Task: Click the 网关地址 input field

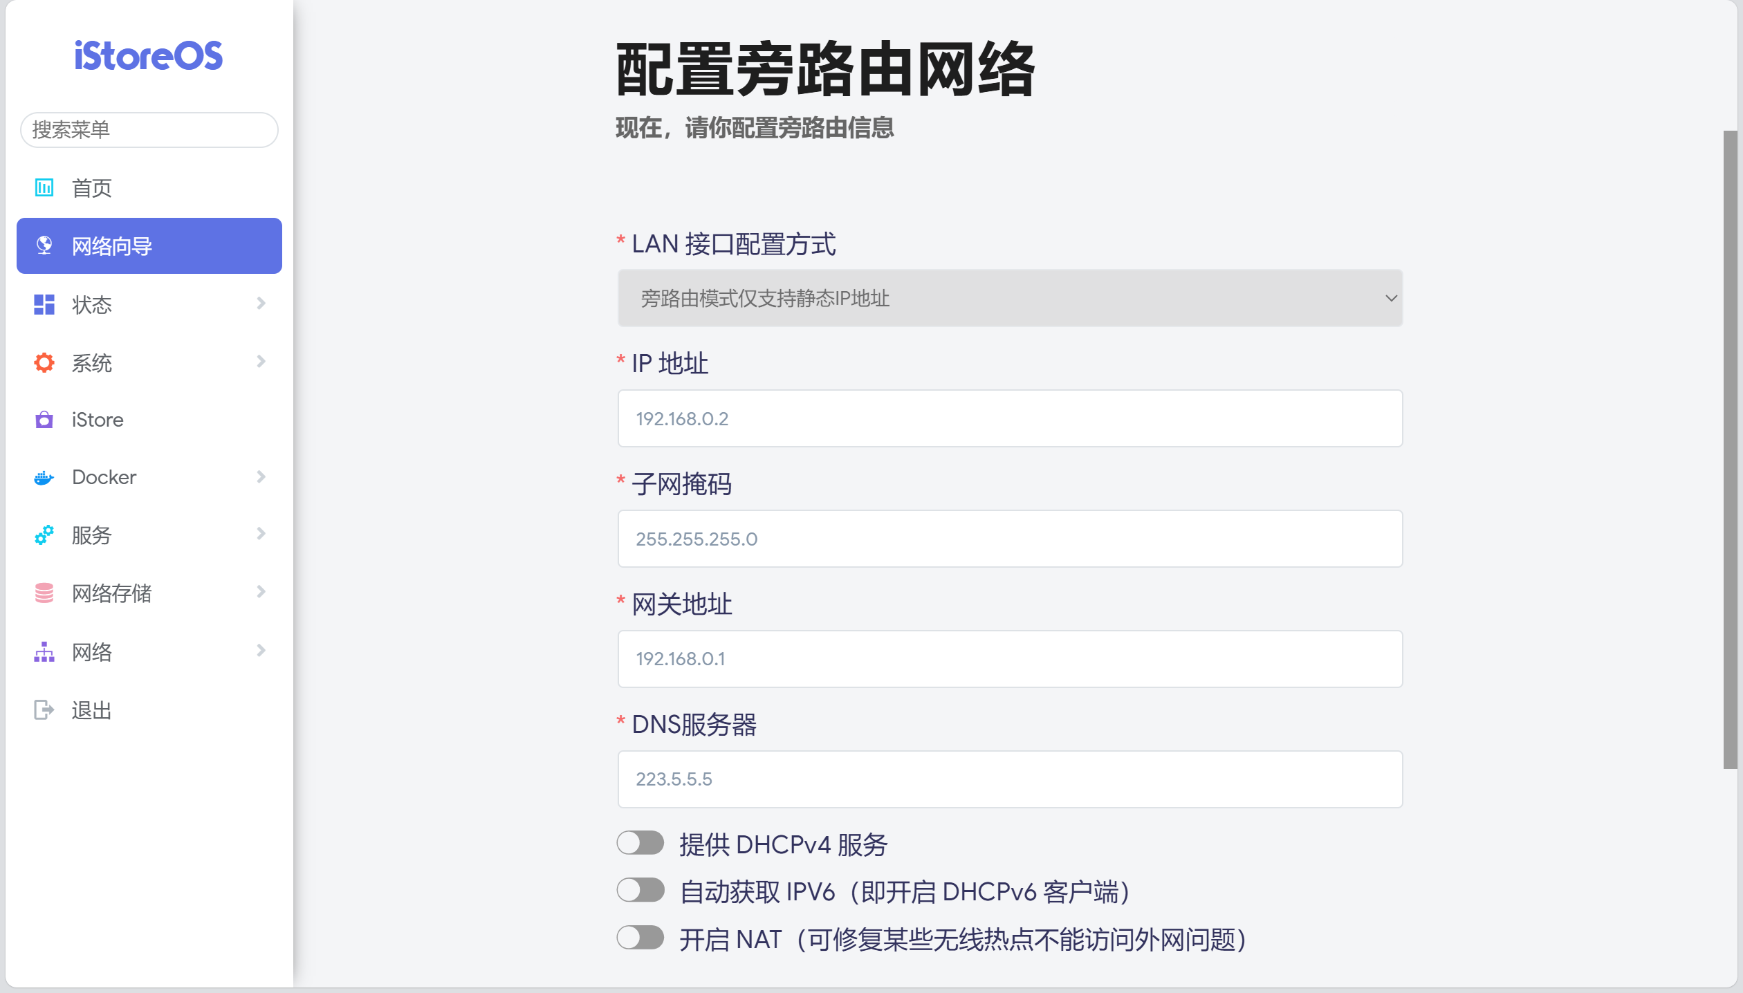Action: [x=1009, y=659]
